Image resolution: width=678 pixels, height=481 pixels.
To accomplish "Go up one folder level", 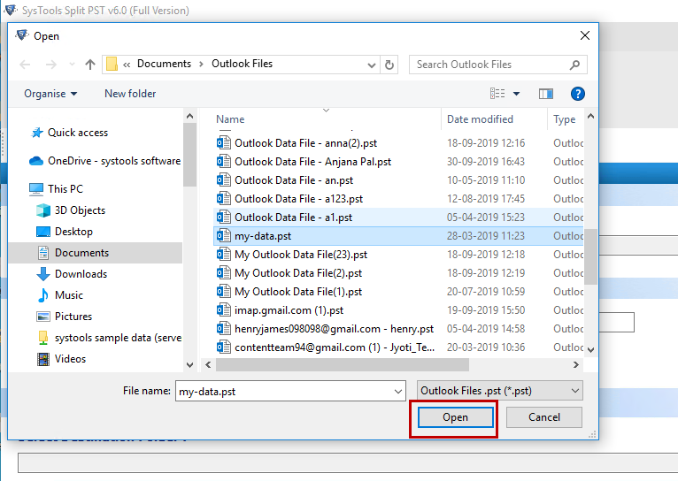I will [90, 65].
